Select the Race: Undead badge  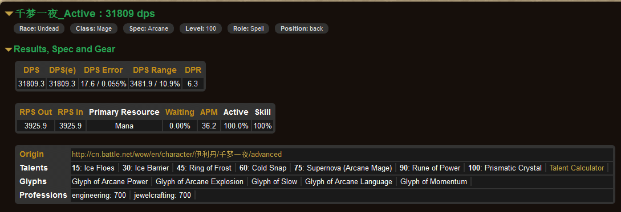click(39, 28)
